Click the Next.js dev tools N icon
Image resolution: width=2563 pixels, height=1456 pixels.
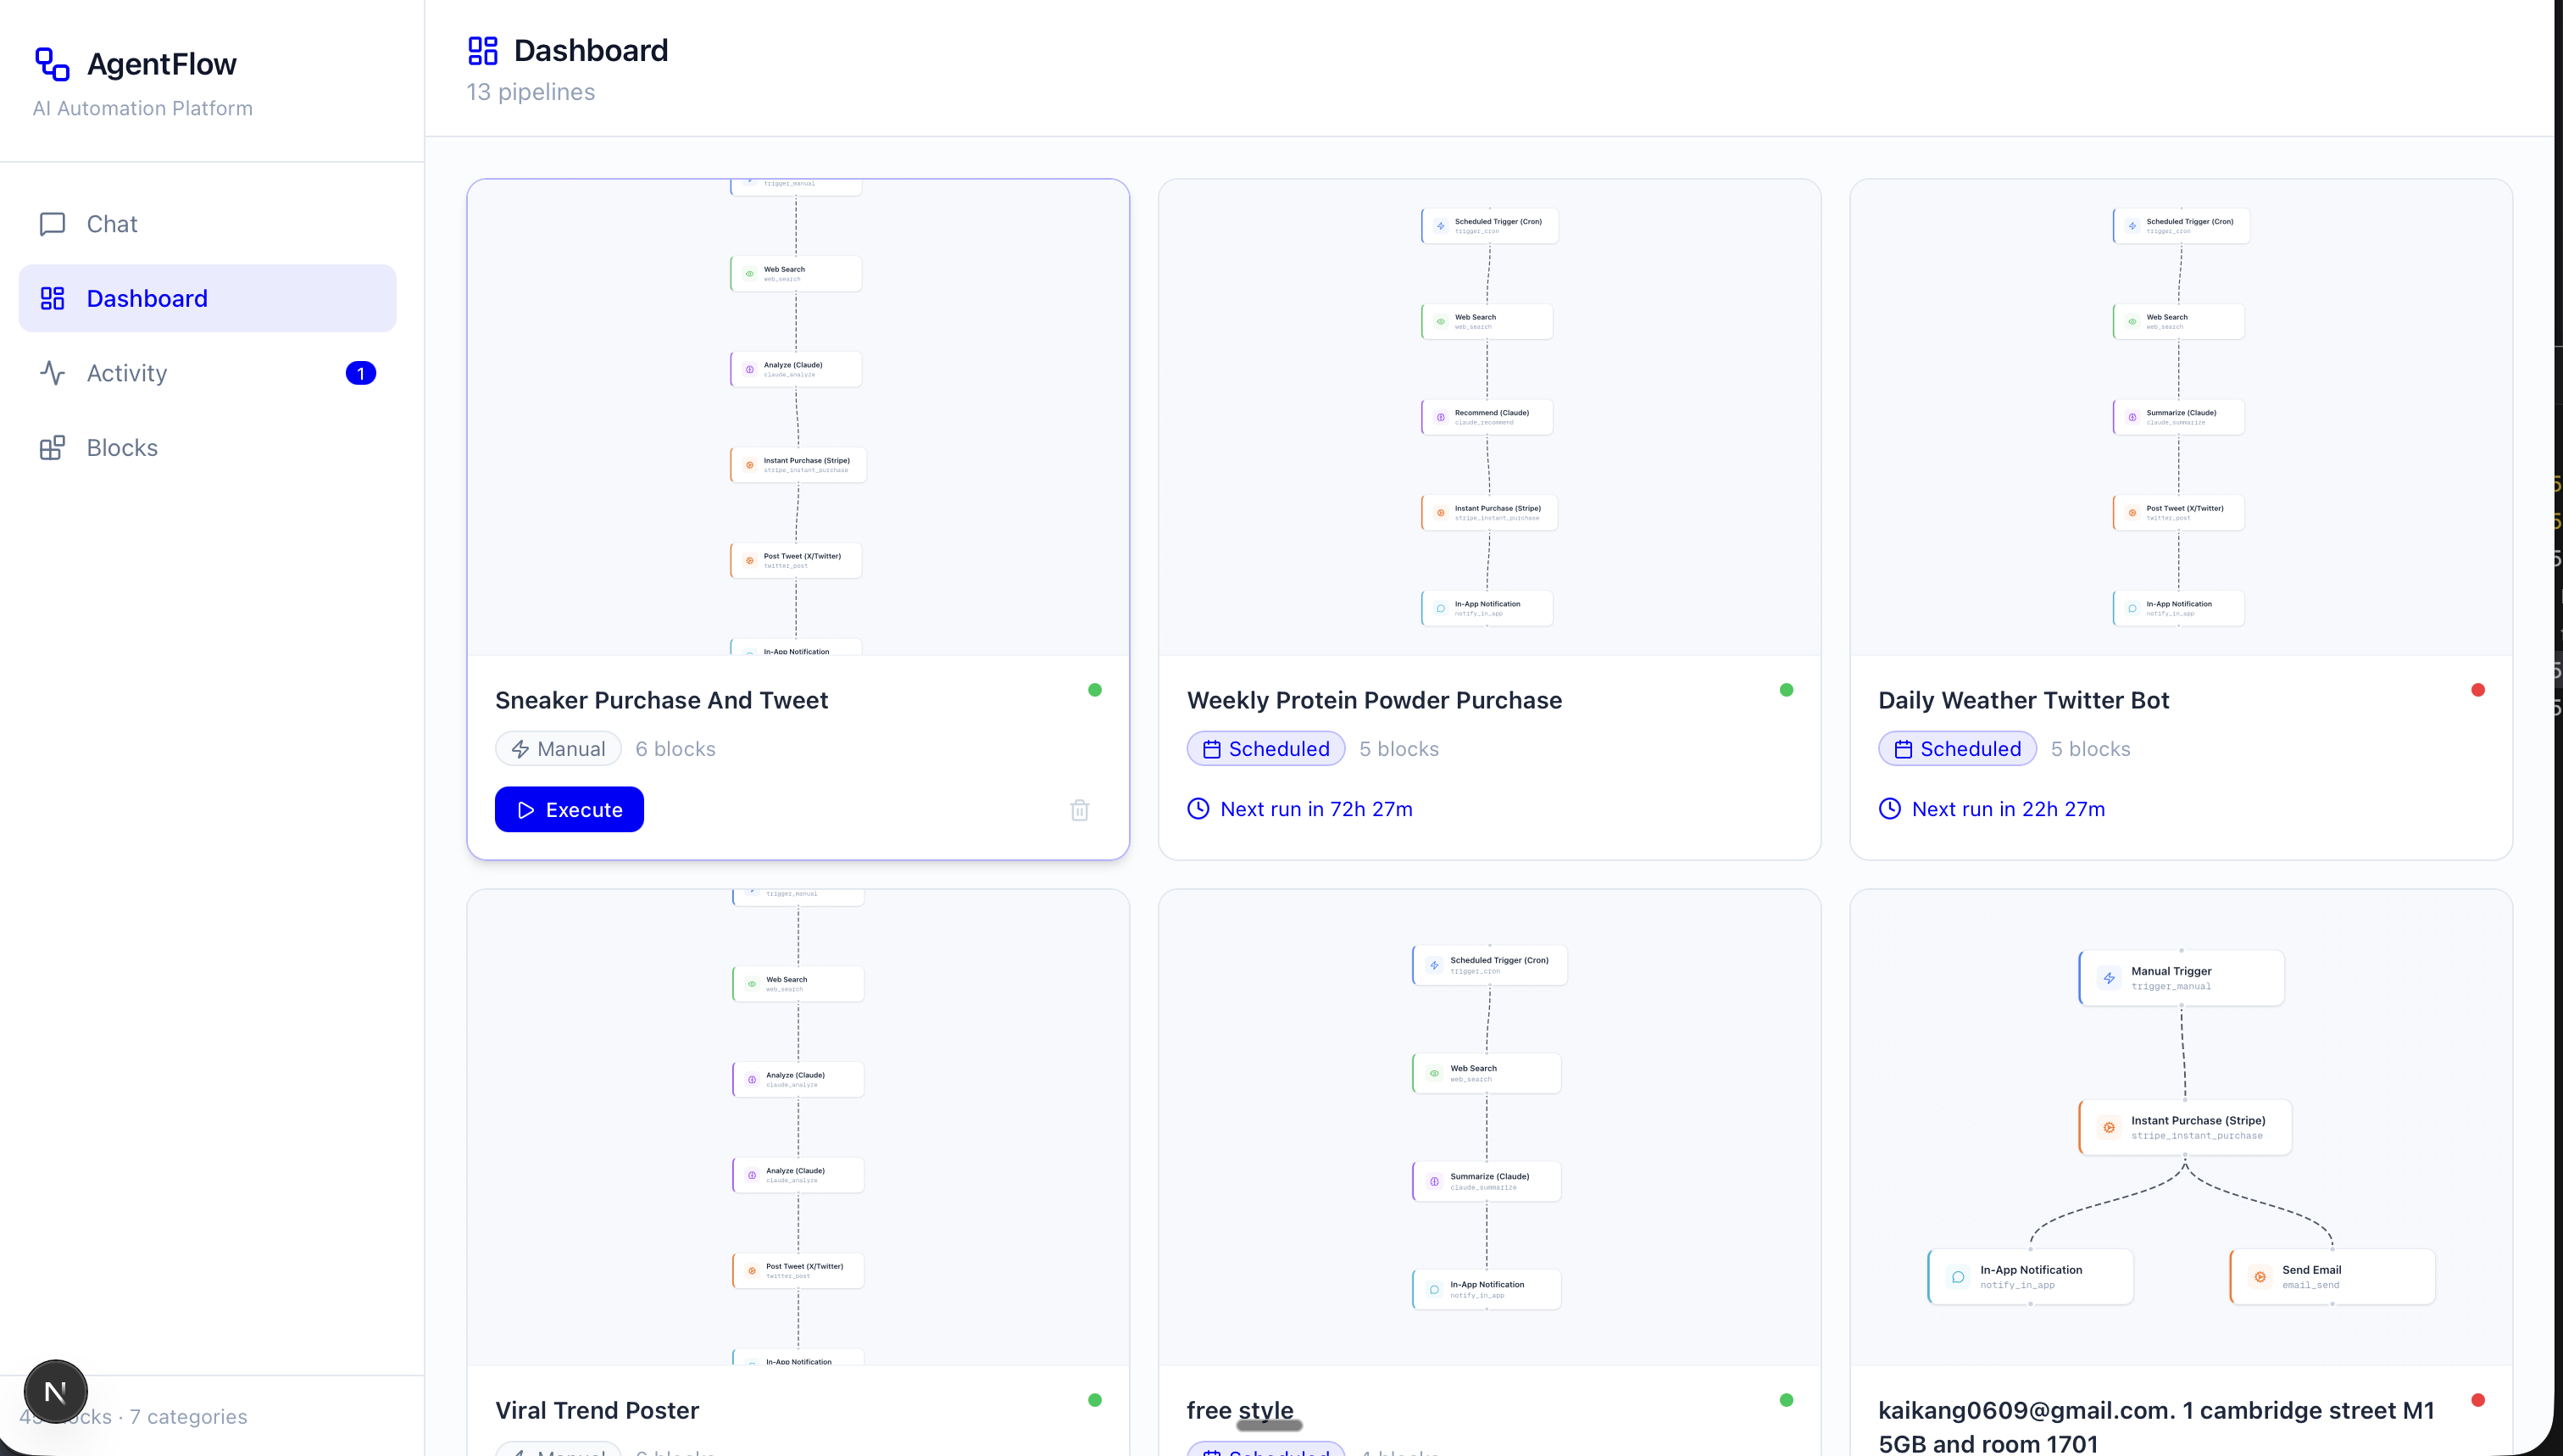[56, 1391]
